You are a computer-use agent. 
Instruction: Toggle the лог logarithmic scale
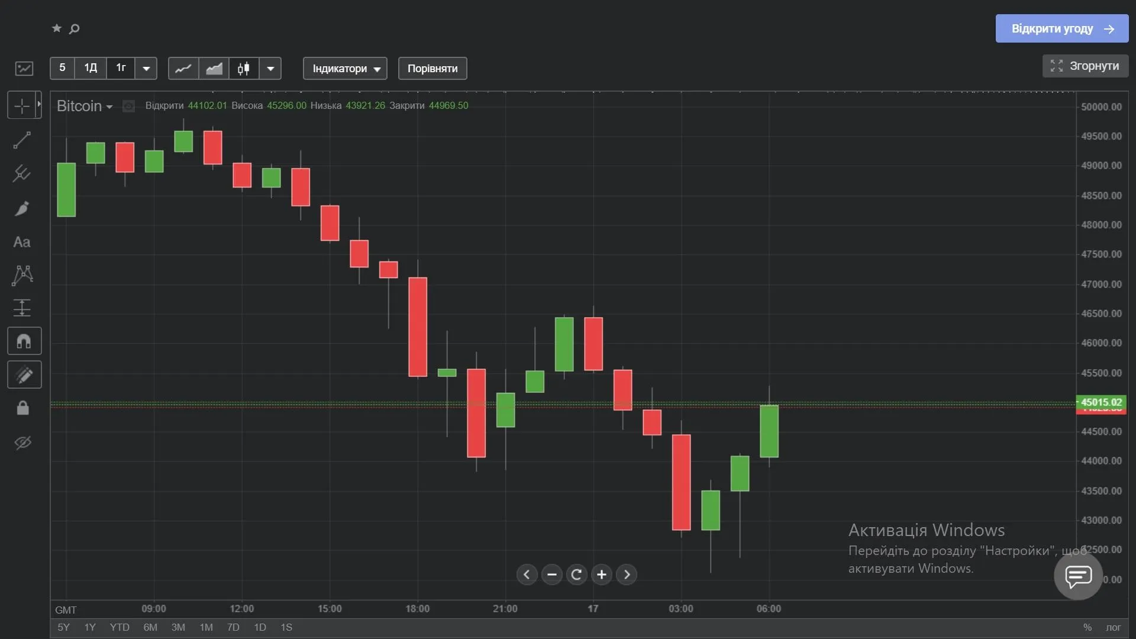pos(1114,628)
